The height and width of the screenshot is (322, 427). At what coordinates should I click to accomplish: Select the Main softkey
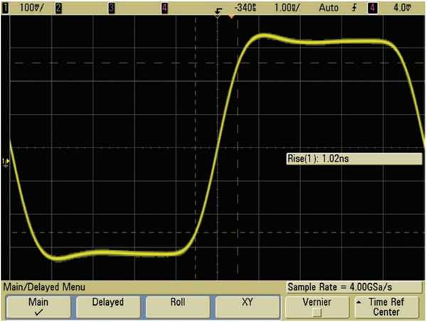(38, 307)
